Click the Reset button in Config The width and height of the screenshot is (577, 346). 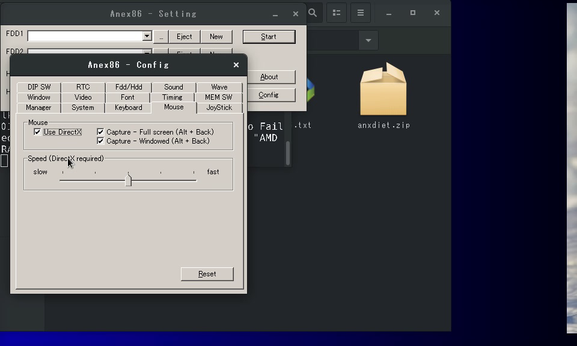(x=207, y=274)
